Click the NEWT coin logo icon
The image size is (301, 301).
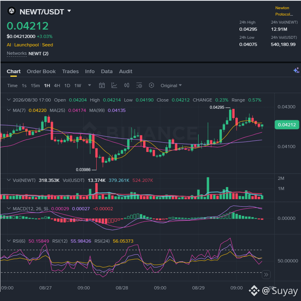(12, 11)
